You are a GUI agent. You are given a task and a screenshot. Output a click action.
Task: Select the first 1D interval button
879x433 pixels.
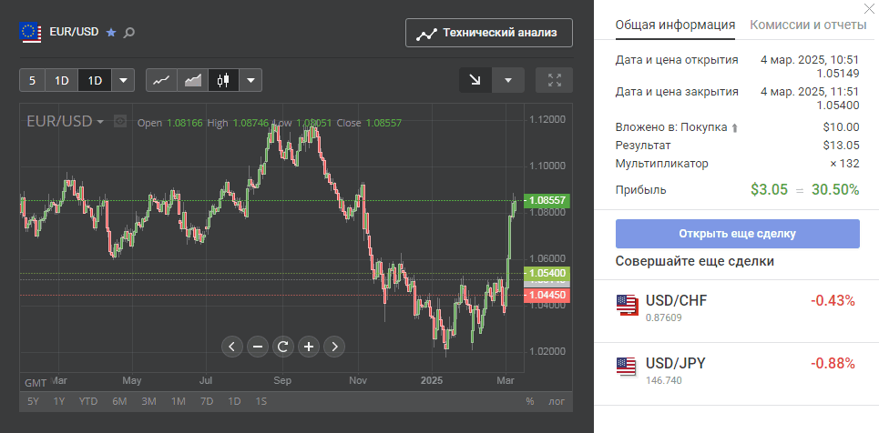click(x=62, y=80)
